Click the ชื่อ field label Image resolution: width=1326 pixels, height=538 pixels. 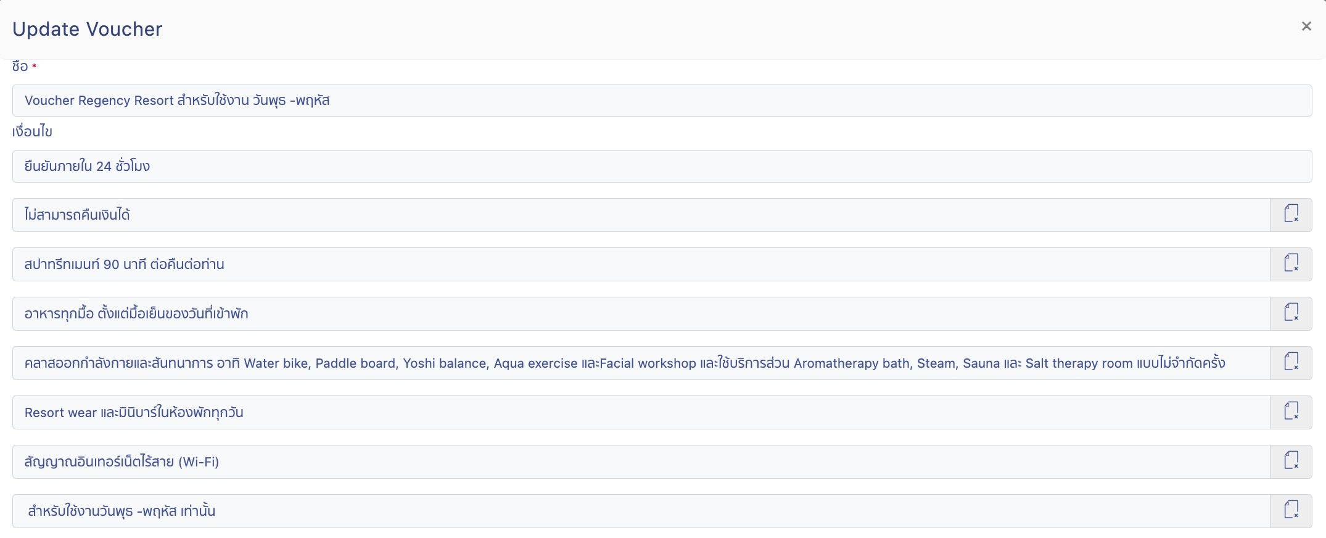(20, 66)
